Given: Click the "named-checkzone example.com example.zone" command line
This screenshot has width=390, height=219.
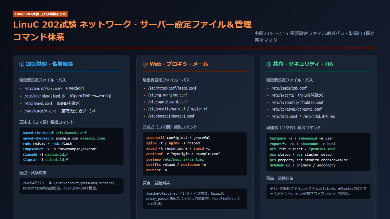Looking at the screenshot, I should tap(64, 138).
